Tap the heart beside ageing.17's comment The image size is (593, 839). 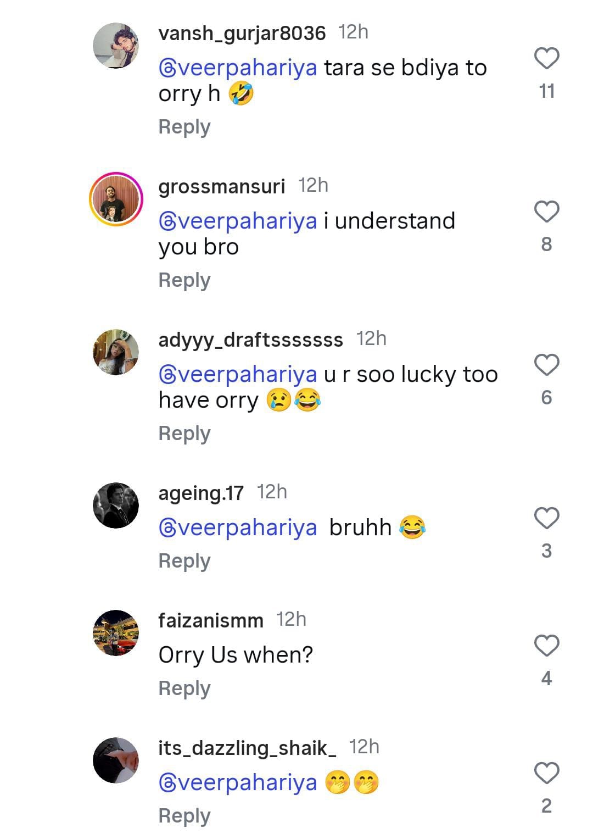click(x=546, y=519)
